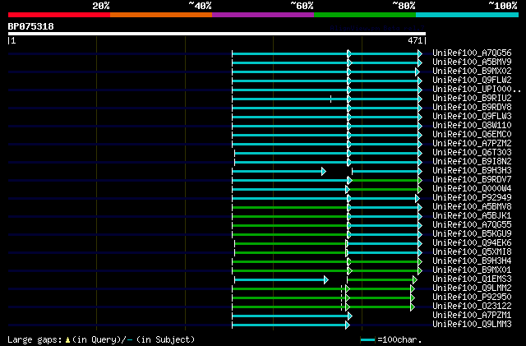Click the green ~80% identity swatch
The height and width of the screenshot is (346, 526).
[365, 15]
